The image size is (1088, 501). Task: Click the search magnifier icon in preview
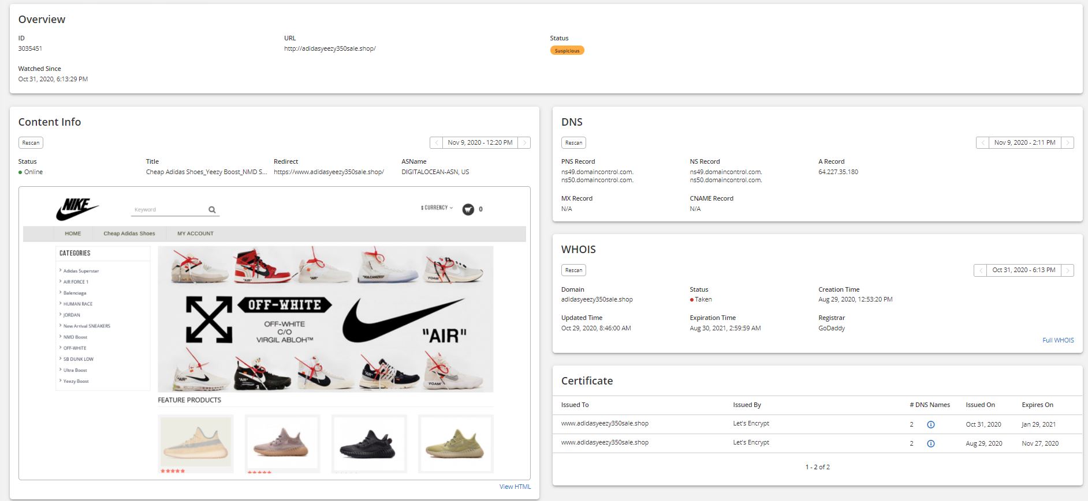[212, 210]
